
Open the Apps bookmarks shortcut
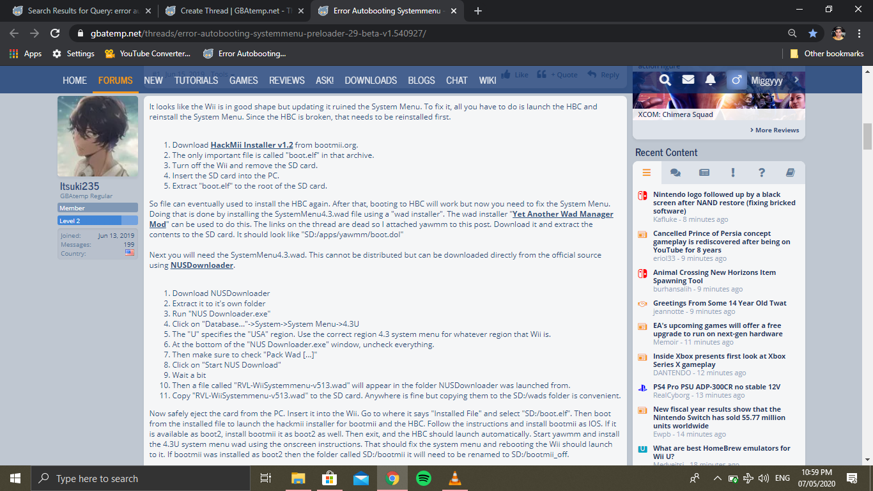pyautogui.click(x=26, y=54)
